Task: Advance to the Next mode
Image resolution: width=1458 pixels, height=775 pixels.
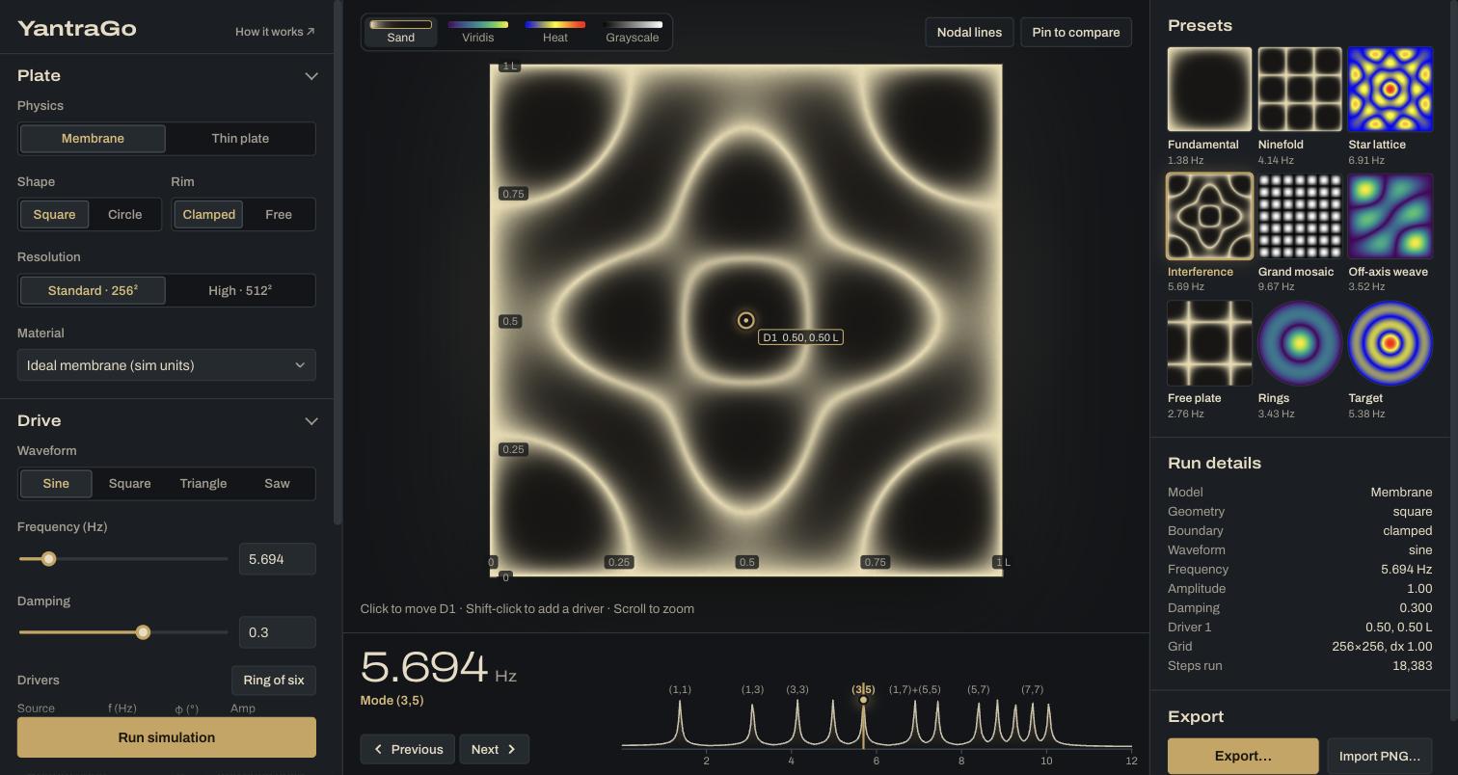Action: coord(495,749)
